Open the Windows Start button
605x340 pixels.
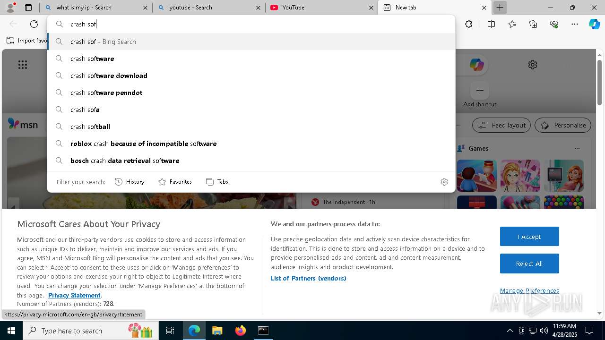[x=11, y=331]
